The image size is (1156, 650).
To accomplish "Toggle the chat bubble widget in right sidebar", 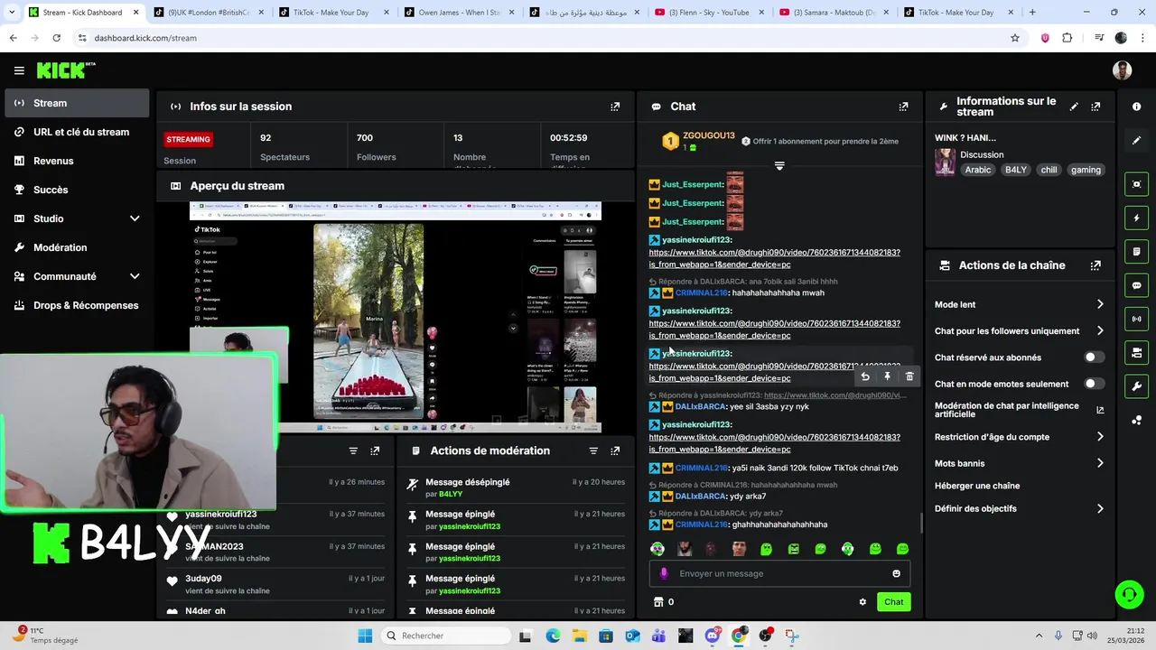I will (1136, 285).
